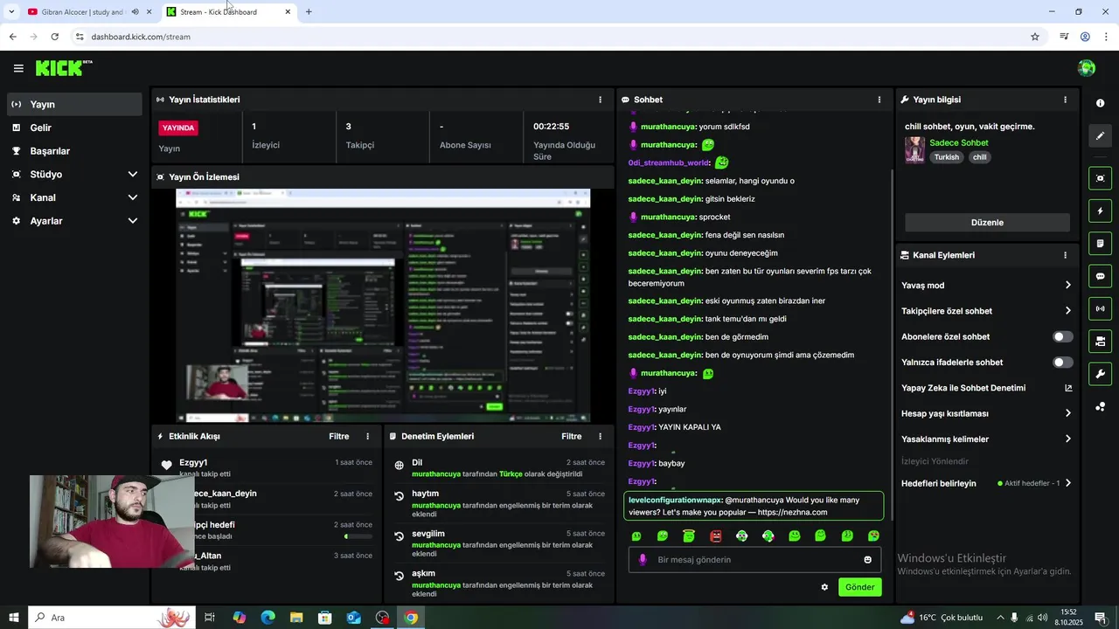Open the emoji picker in message box
The height and width of the screenshot is (629, 1119).
click(868, 560)
